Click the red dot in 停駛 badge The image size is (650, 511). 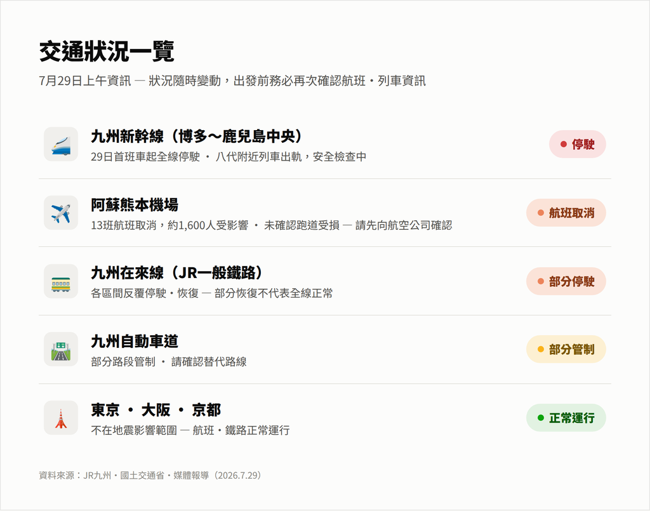coord(564,144)
